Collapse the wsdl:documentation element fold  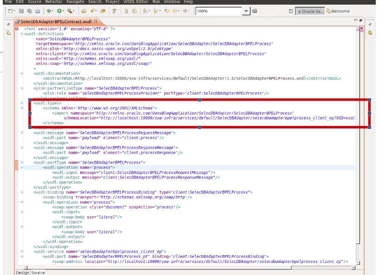pyautogui.click(x=22, y=73)
